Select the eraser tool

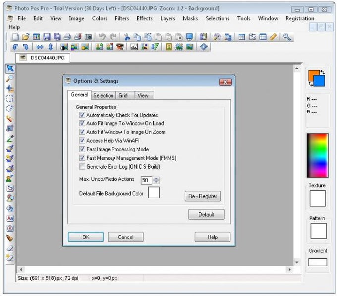click(10, 248)
